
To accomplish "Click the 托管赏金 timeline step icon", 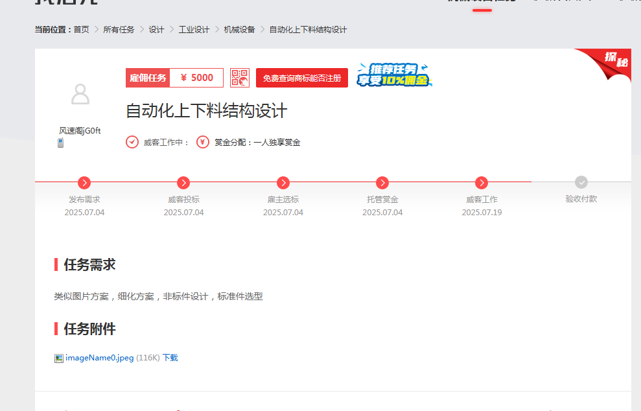I will tap(382, 182).
